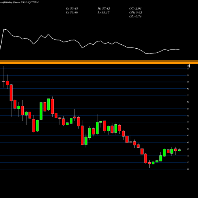Click the 87 price axis label
Viewport: 198px width, 198px height.
tap(188, 82)
